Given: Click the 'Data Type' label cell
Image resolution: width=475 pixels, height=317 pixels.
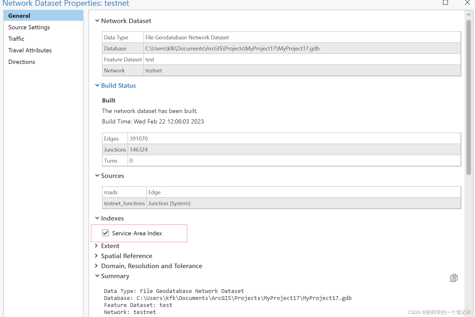Looking at the screenshot, I should 123,37.
